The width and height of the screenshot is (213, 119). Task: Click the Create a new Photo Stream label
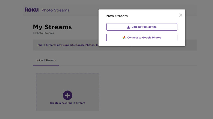point(67,103)
